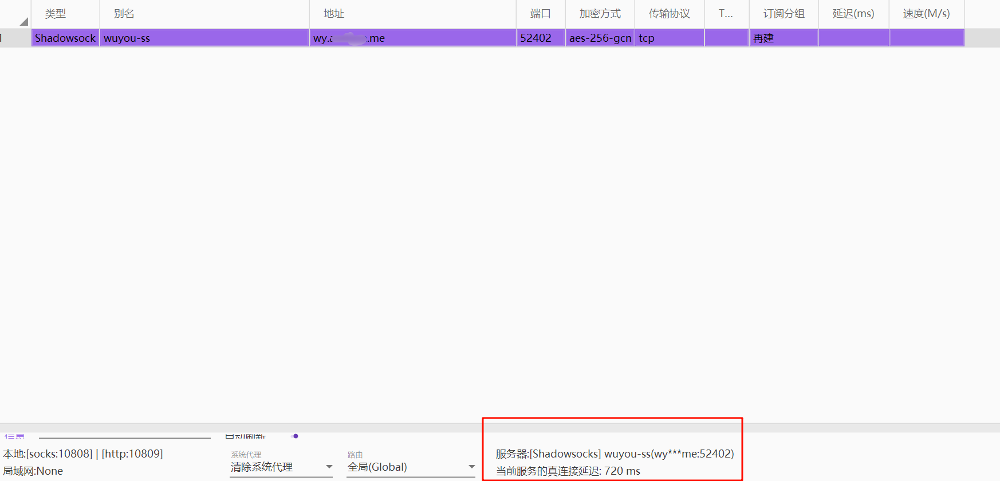Sort by the 类型 column header
The height and width of the screenshot is (481, 1000).
pos(56,14)
